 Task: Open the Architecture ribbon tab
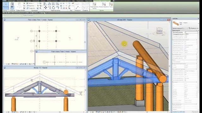(x=11, y=1)
